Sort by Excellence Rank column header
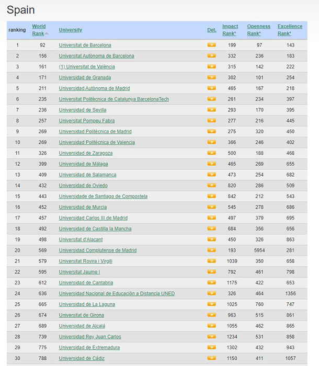The height and width of the screenshot is (366, 319). click(290, 30)
